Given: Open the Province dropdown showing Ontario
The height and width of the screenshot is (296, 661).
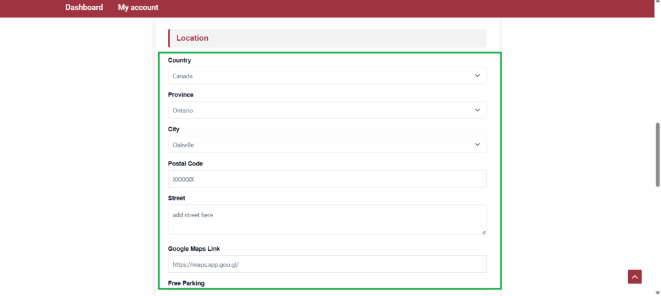Looking at the screenshot, I should [x=323, y=110].
